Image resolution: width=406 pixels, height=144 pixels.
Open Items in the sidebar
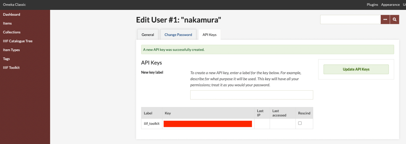click(x=7, y=23)
